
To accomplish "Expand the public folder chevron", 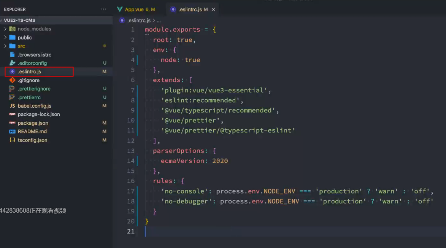I will click(x=5, y=37).
